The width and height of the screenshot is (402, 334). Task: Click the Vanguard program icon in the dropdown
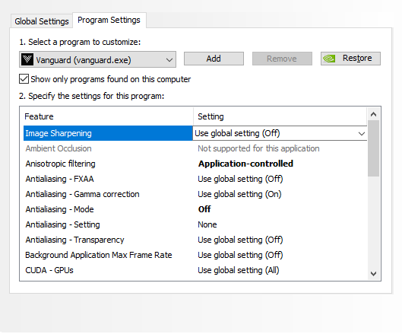click(27, 59)
